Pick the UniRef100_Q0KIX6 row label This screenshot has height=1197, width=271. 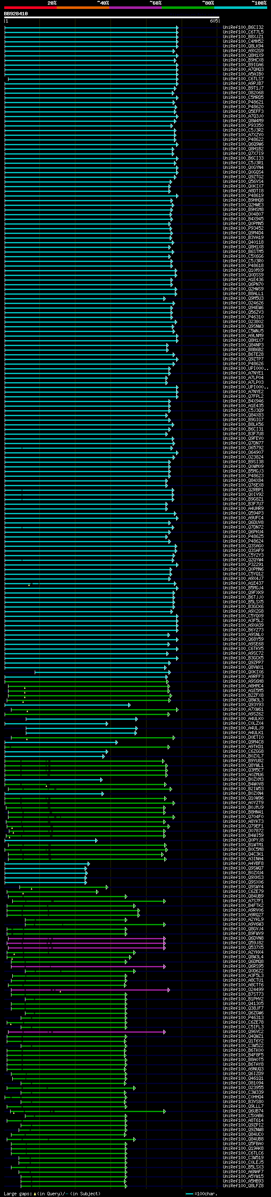(x=243, y=672)
